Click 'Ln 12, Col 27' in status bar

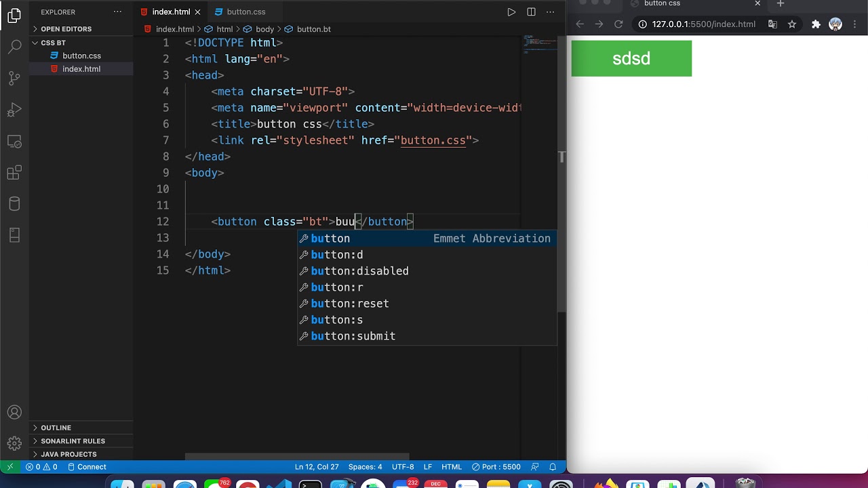tap(317, 467)
